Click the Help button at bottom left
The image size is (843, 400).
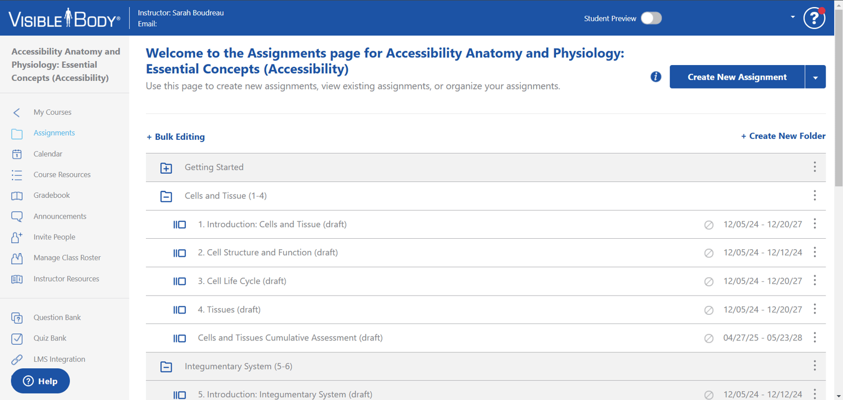[x=40, y=381]
